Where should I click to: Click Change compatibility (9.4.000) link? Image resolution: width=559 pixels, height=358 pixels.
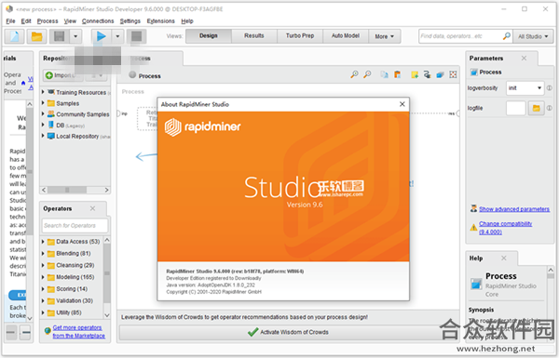pyautogui.click(x=505, y=228)
